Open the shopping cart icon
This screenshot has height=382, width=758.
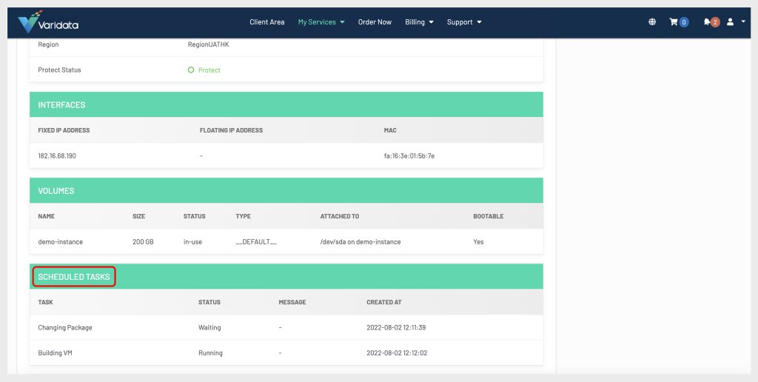point(674,22)
